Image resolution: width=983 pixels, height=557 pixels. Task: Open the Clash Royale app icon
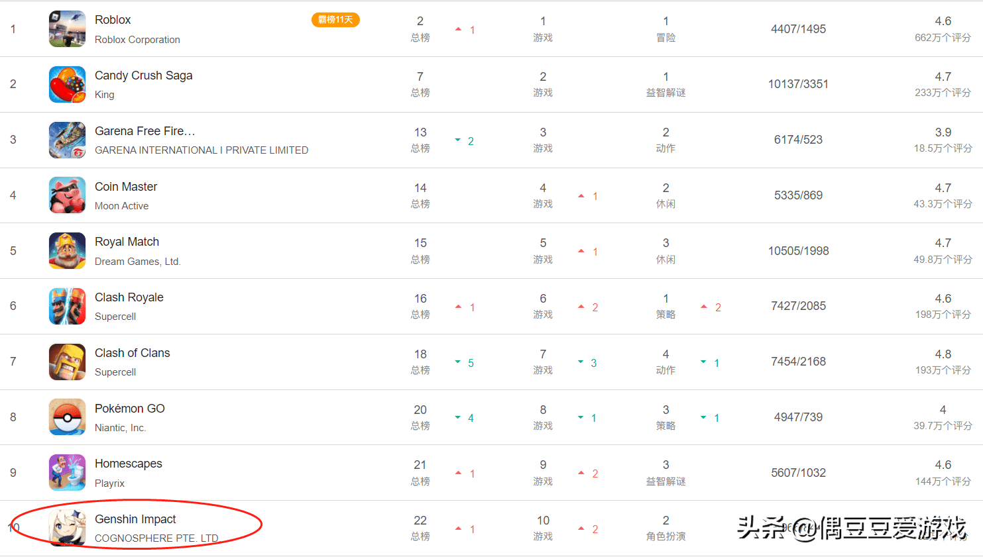pos(67,306)
